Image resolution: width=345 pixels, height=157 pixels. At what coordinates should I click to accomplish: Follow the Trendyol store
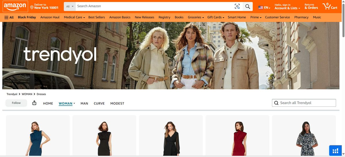click(x=16, y=103)
